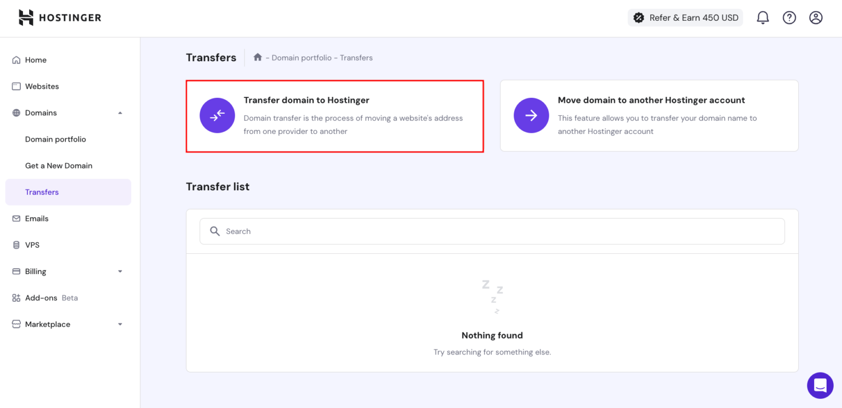
Task: Click Move domain to another Hostinger account
Action: 649,115
